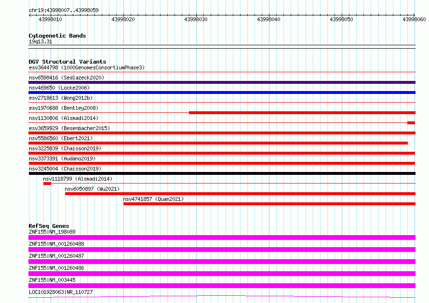Click the red nsv4741857 variant bar
This screenshot has width=429, height=303.
[x=269, y=204]
